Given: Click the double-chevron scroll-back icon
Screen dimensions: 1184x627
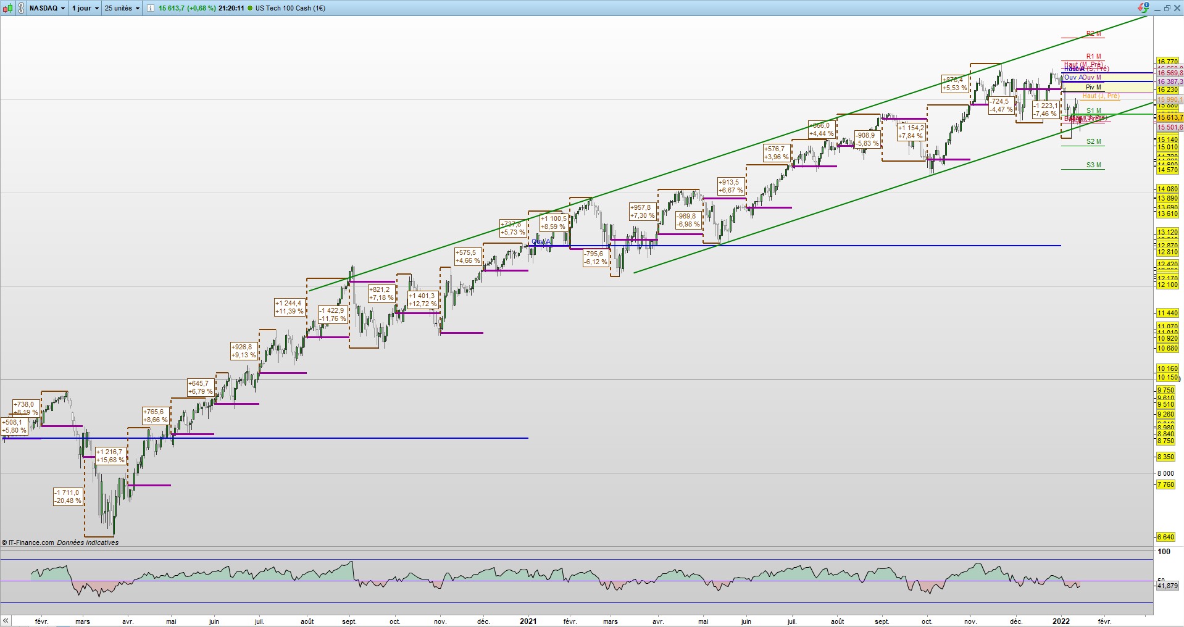Looking at the screenshot, I should click(6, 621).
